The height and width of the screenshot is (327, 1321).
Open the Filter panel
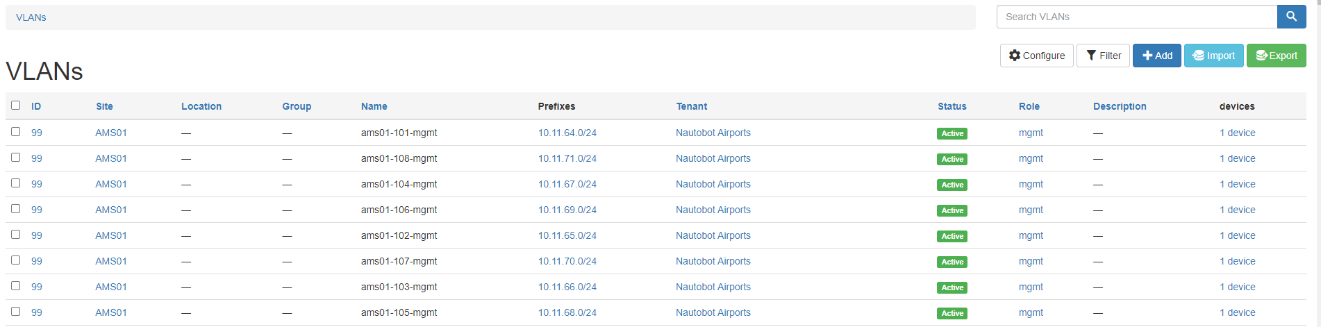(1103, 56)
